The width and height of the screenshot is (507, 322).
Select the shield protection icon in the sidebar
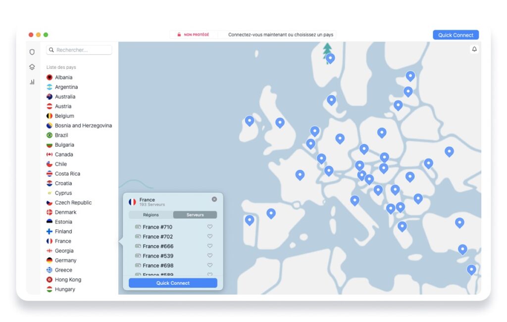point(31,52)
